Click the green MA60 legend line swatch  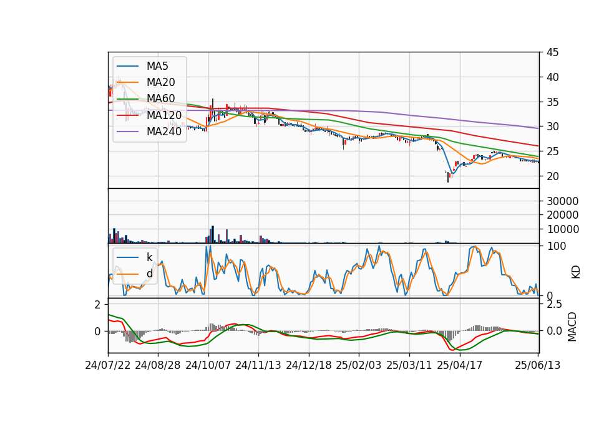[x=127, y=99]
